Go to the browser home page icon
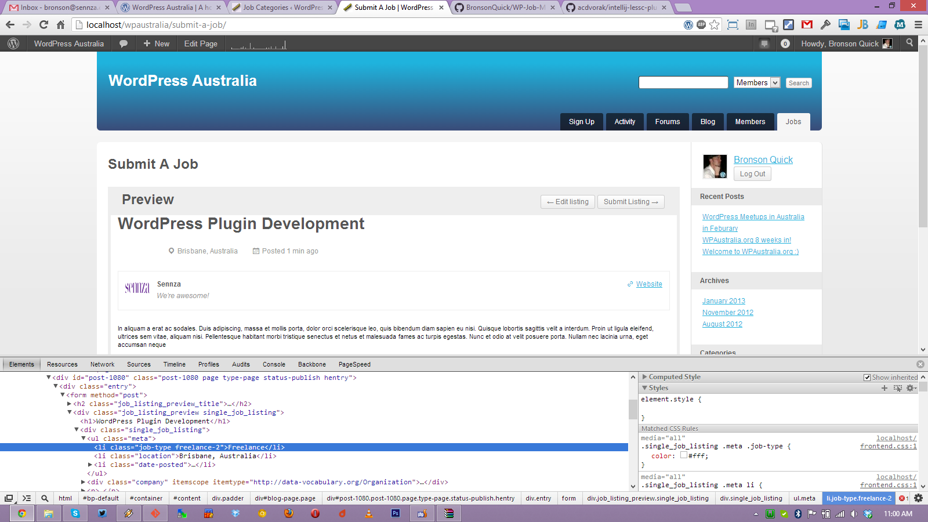928x522 pixels. click(x=60, y=24)
